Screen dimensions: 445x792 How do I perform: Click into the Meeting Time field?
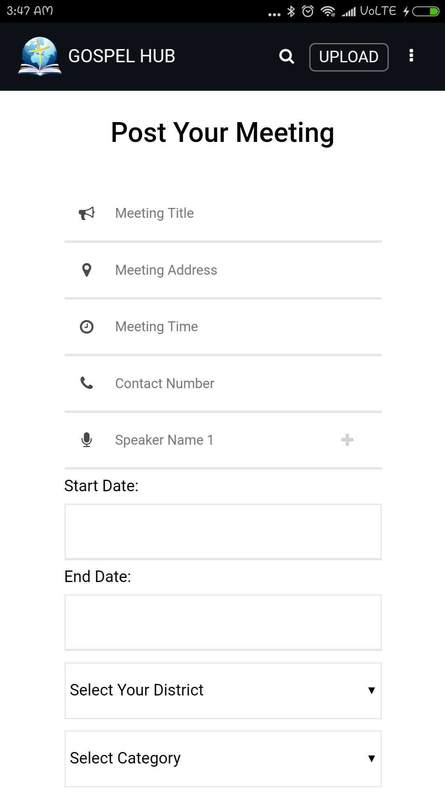[243, 327]
